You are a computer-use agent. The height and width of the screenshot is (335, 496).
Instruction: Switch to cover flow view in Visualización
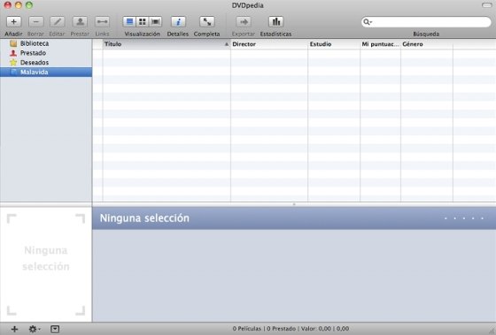[155, 22]
